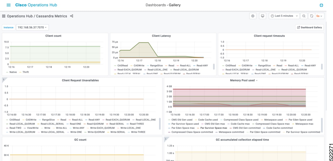Screen dimensions: 333x161
Task: Click Client Request Unavailables legend scrollbar
Action: 160,124
